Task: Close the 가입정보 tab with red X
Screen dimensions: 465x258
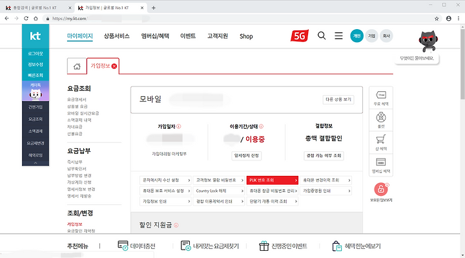Action: [x=114, y=66]
